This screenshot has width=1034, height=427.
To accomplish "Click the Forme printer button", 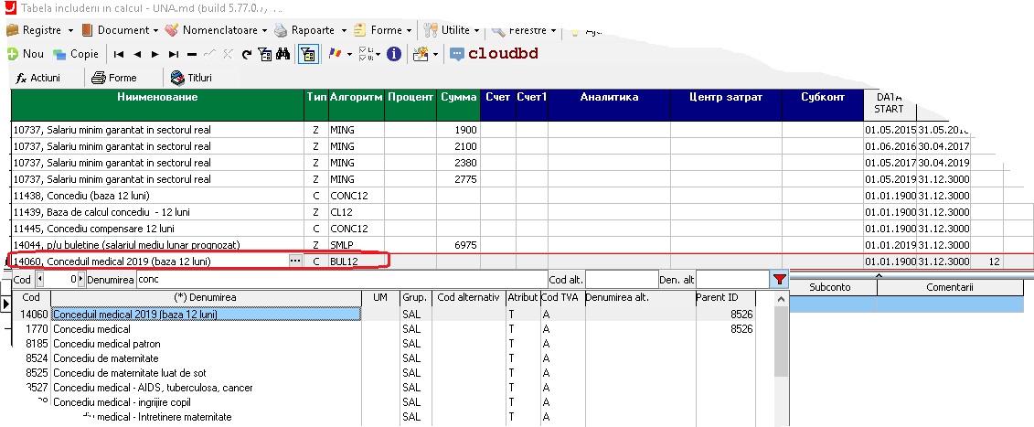I will point(114,78).
